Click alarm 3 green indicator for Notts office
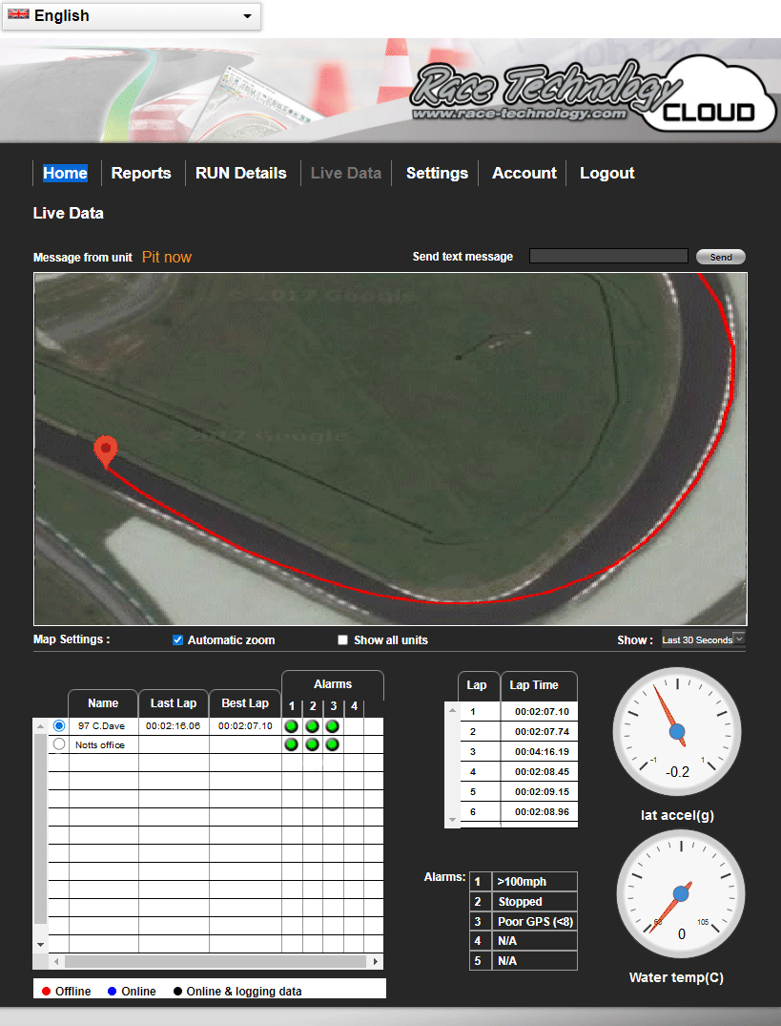The image size is (781, 1026). (x=332, y=744)
